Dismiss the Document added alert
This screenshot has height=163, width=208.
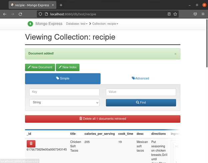pos(175,54)
